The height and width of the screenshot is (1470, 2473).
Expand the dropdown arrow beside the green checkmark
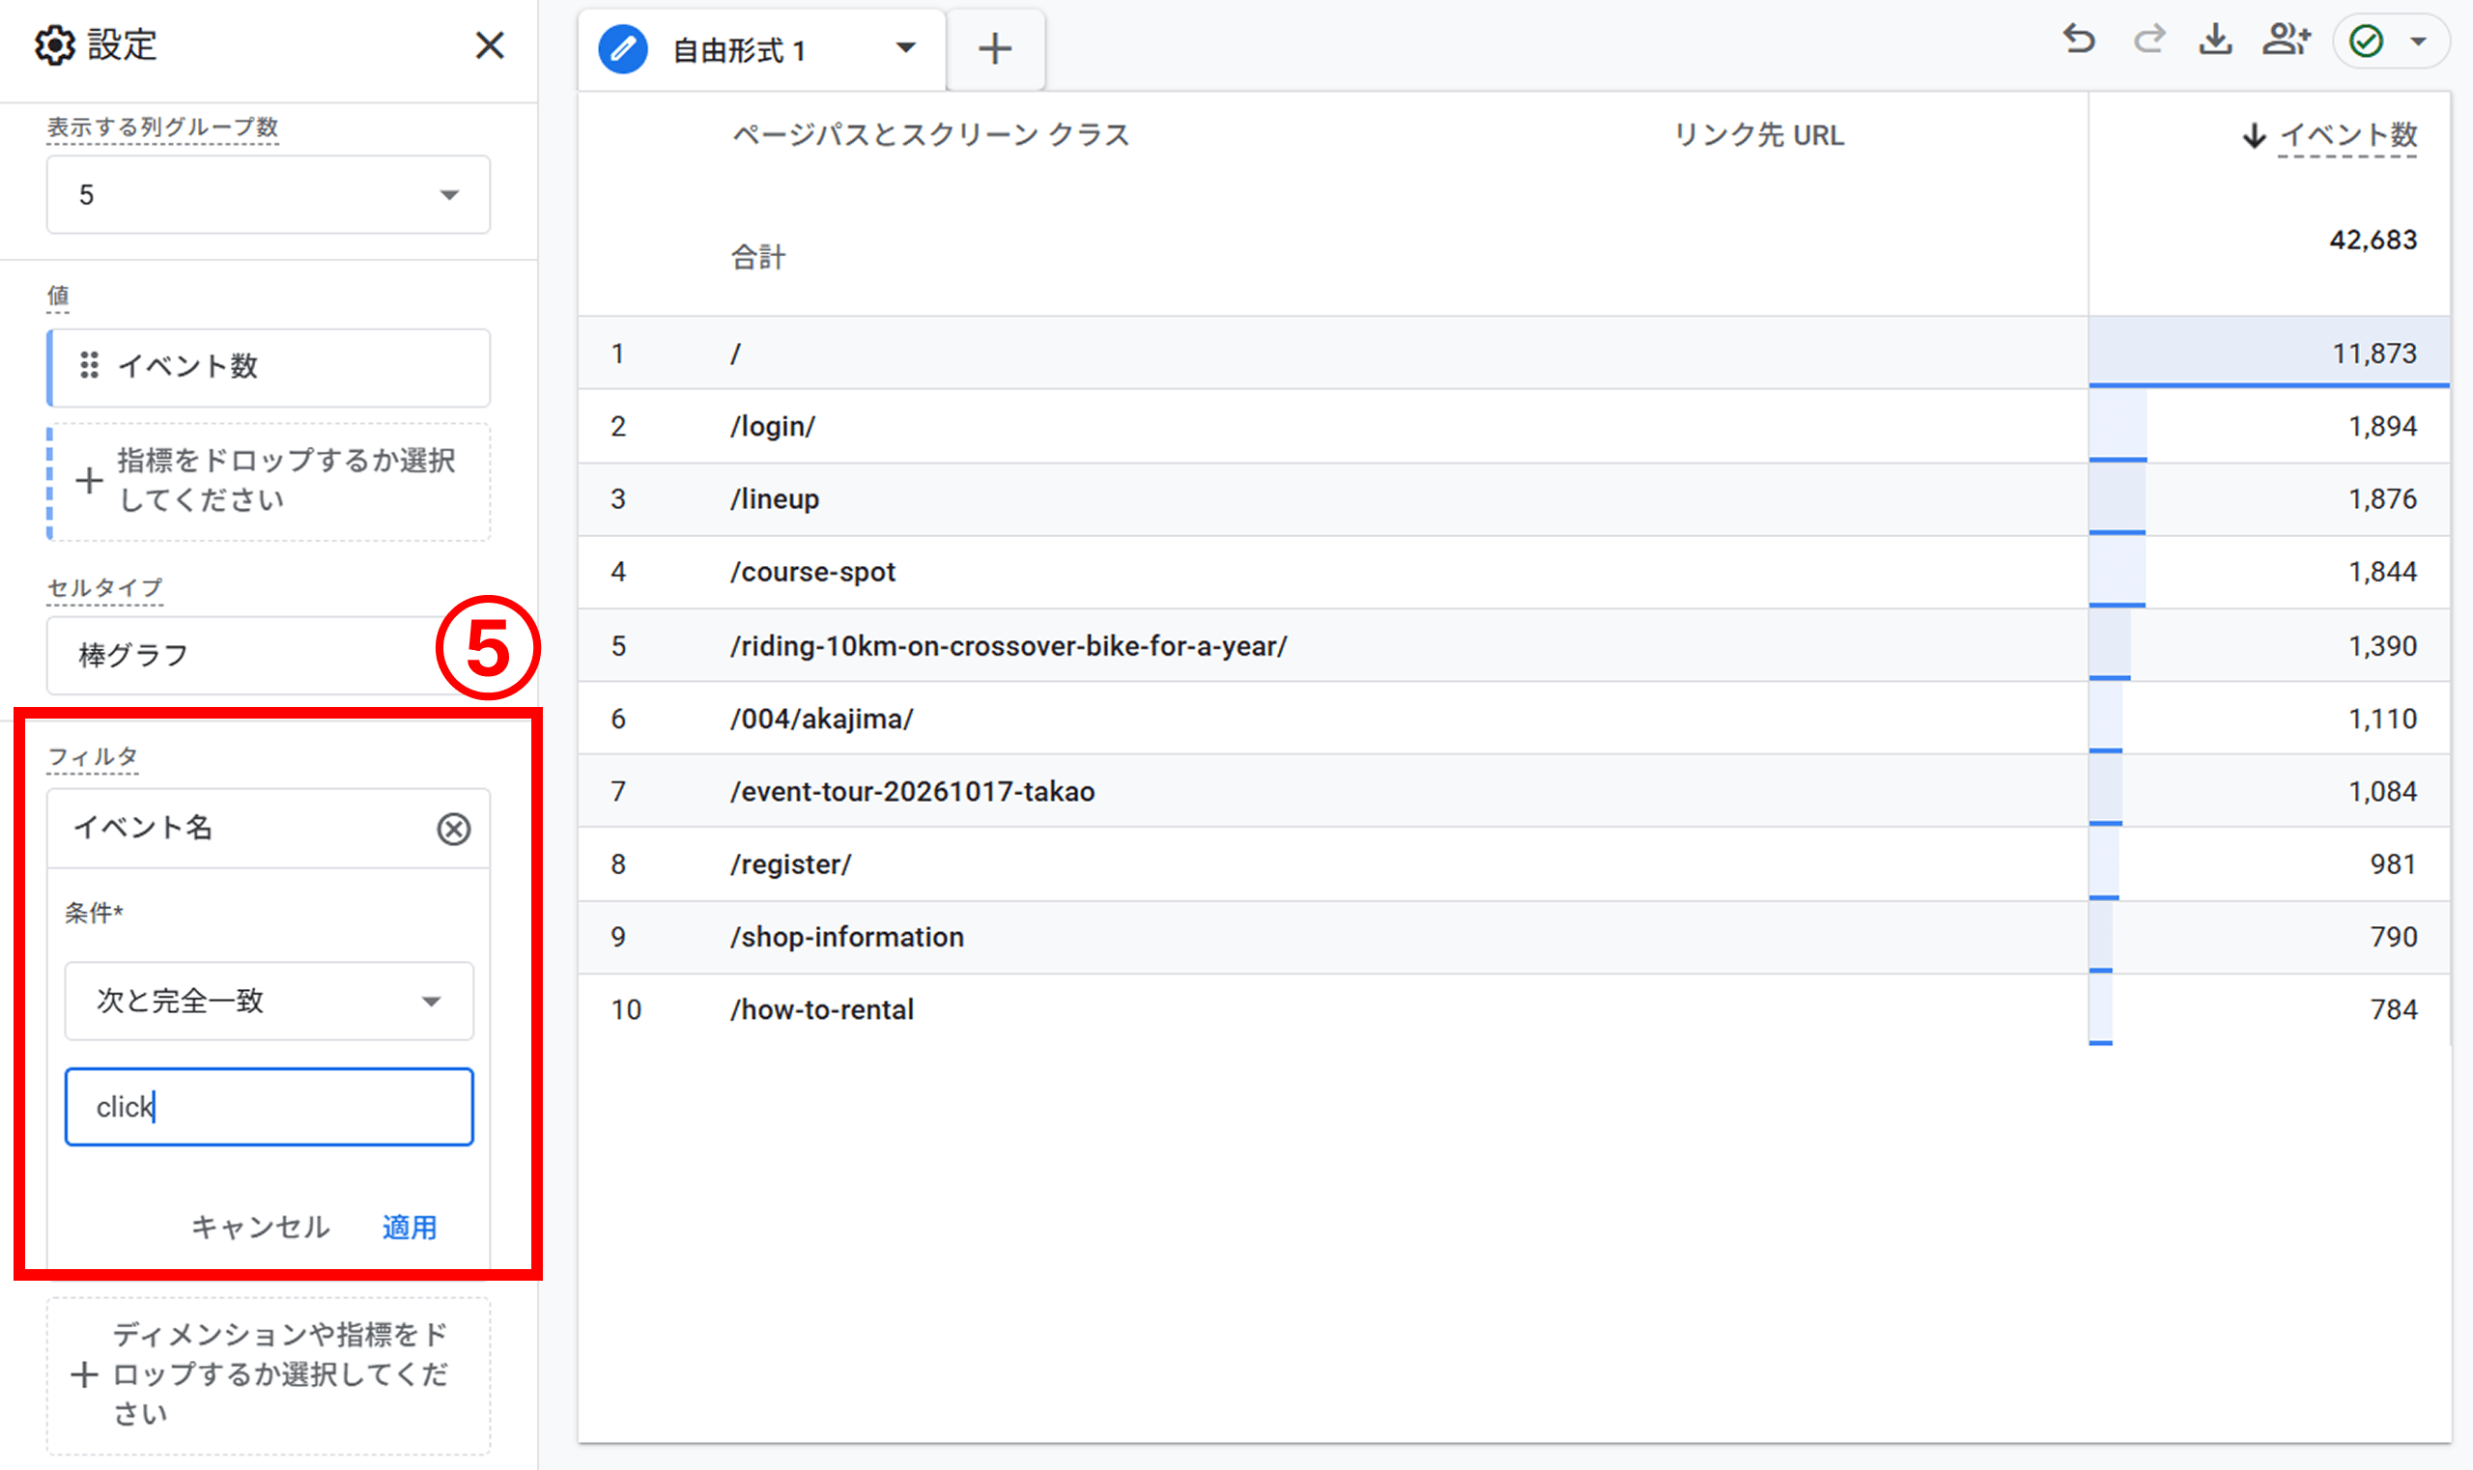(2419, 42)
